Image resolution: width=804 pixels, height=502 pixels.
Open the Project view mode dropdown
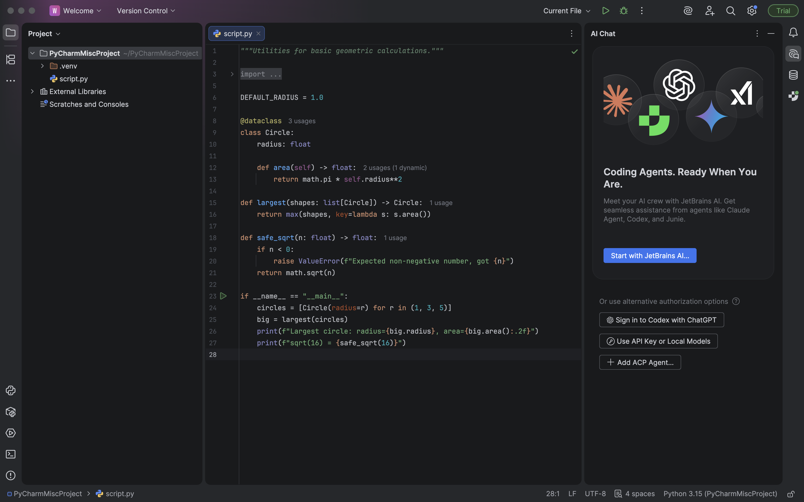coord(44,33)
